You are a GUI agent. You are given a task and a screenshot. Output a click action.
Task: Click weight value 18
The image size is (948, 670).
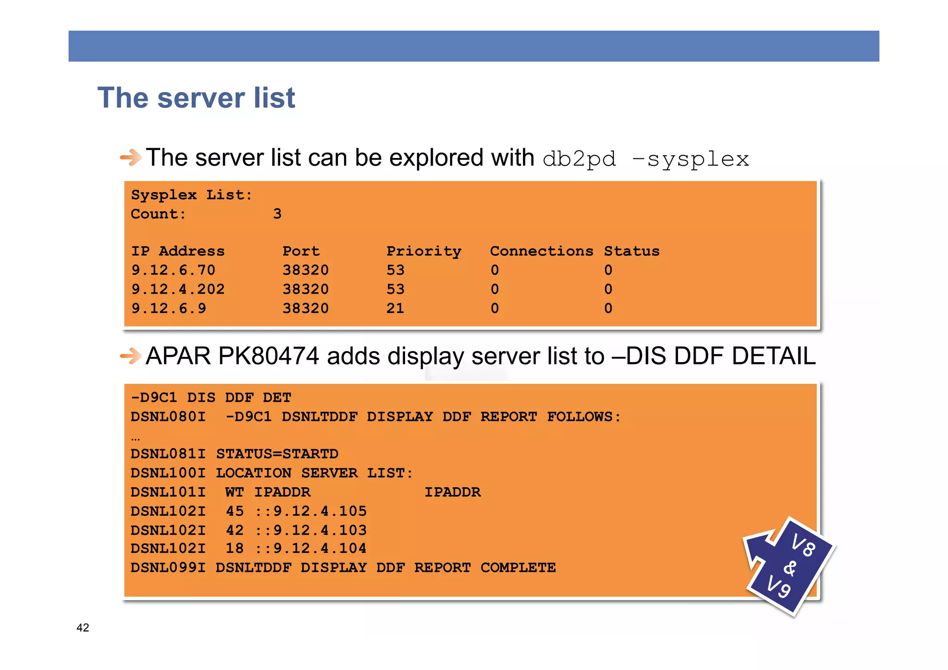pyautogui.click(x=235, y=548)
